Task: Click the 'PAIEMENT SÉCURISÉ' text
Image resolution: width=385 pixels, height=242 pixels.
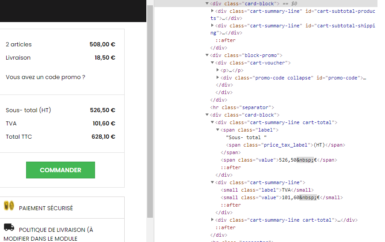Action: click(46, 208)
